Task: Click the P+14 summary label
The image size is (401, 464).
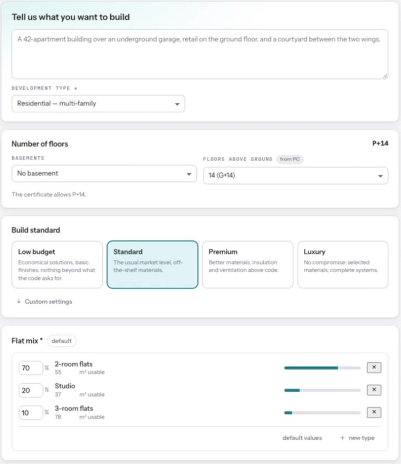Action: [380, 143]
